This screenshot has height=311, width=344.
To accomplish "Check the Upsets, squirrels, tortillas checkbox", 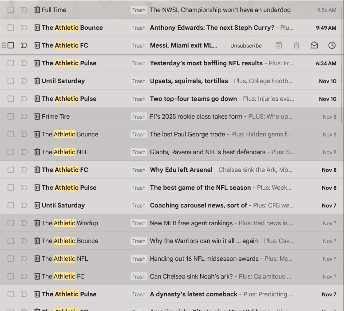I will (x=11, y=81).
